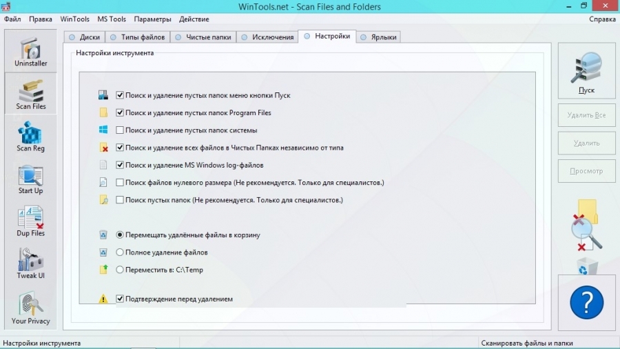Select the Настройки tab

pos(327,36)
